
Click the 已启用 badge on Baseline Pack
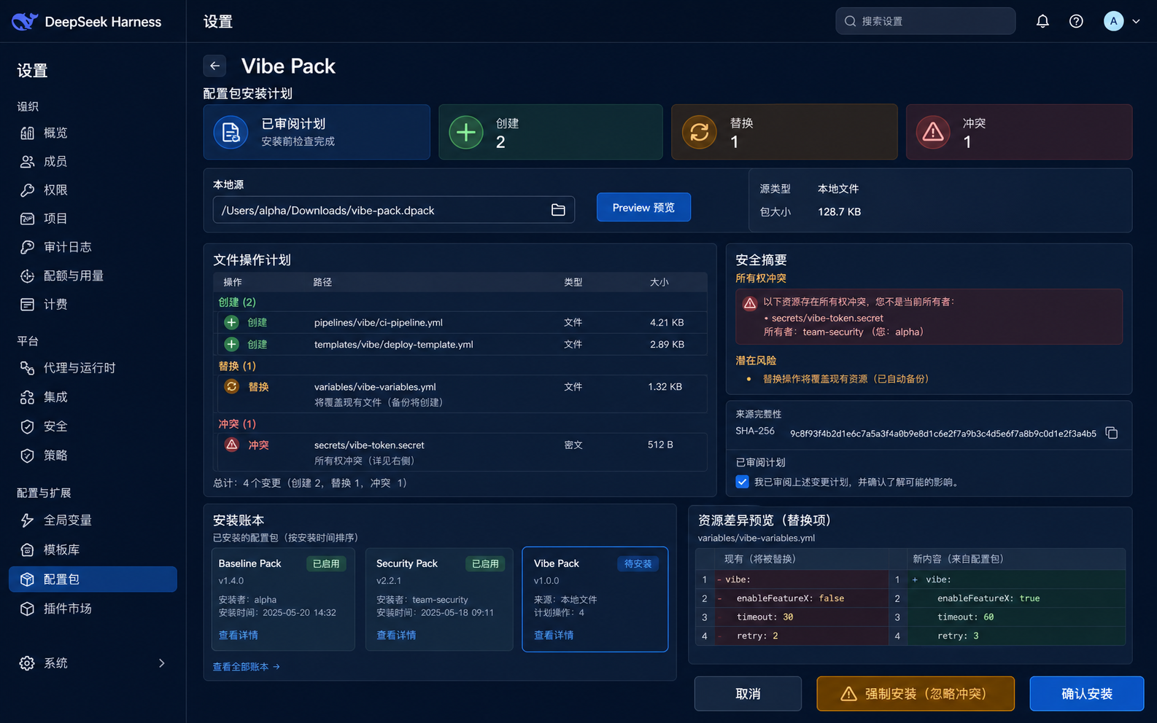pos(326,563)
